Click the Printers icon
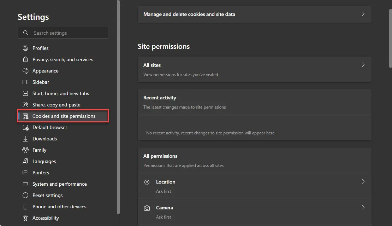This screenshot has height=226, width=392. [25, 173]
